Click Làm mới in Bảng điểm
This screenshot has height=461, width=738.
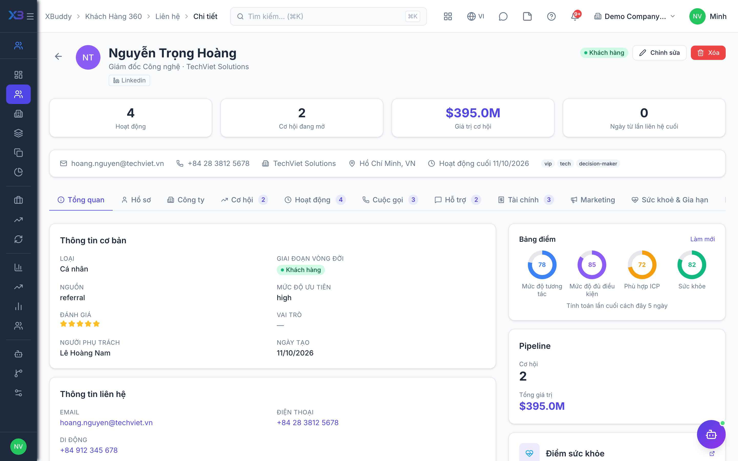702,239
